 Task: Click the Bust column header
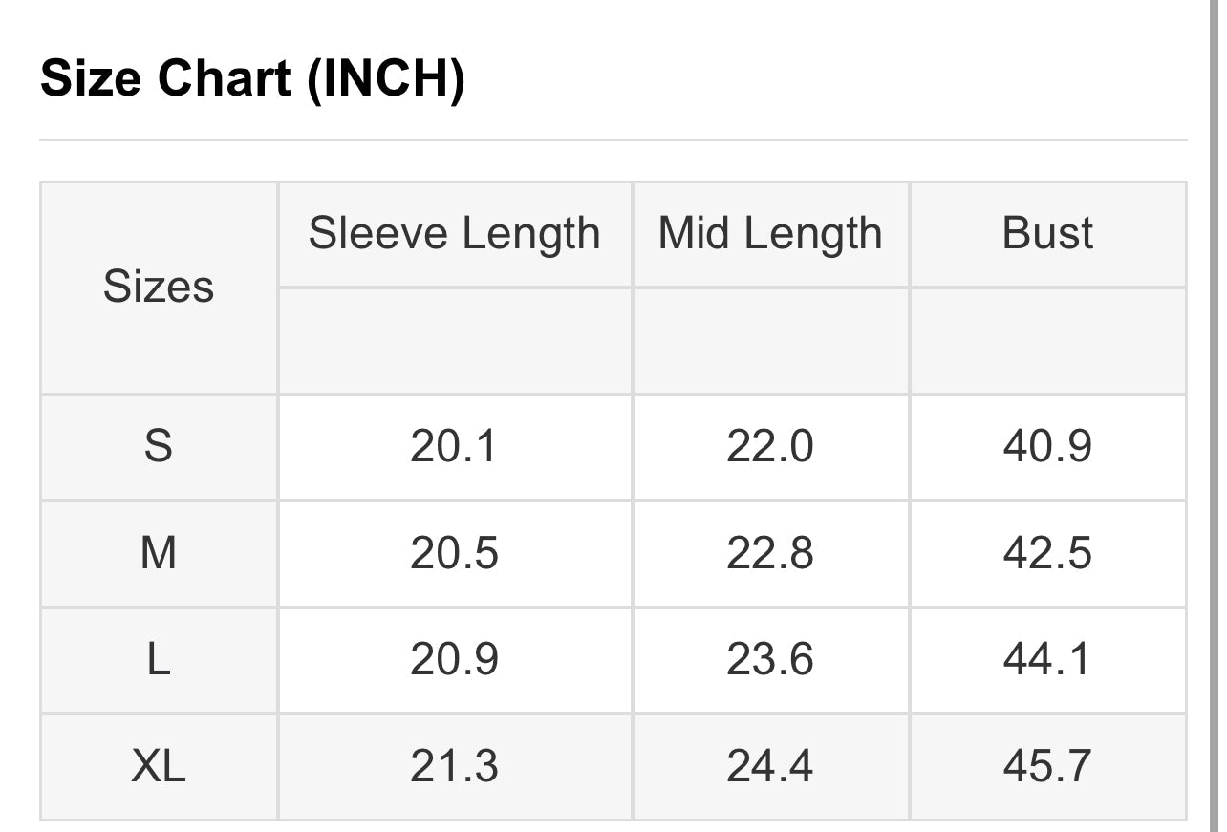coord(1047,234)
